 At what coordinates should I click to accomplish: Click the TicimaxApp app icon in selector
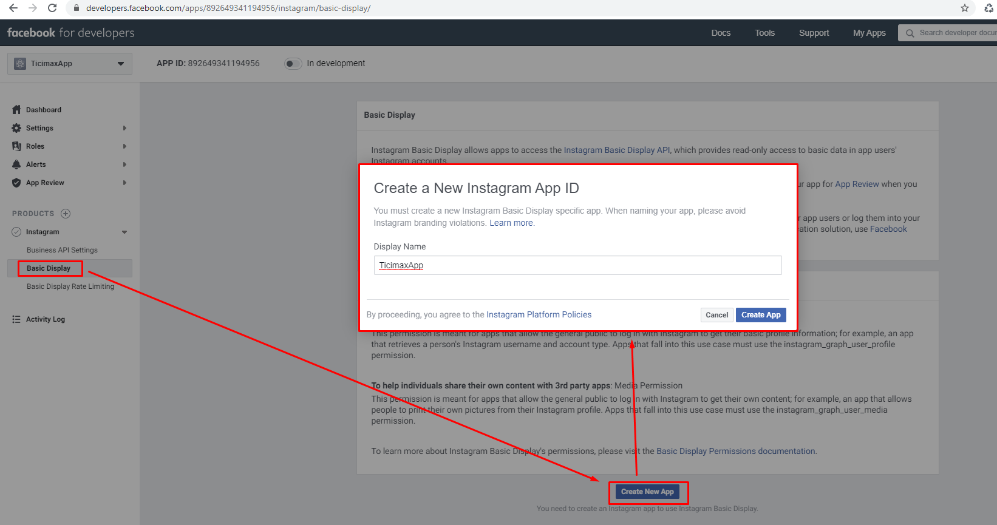20,64
